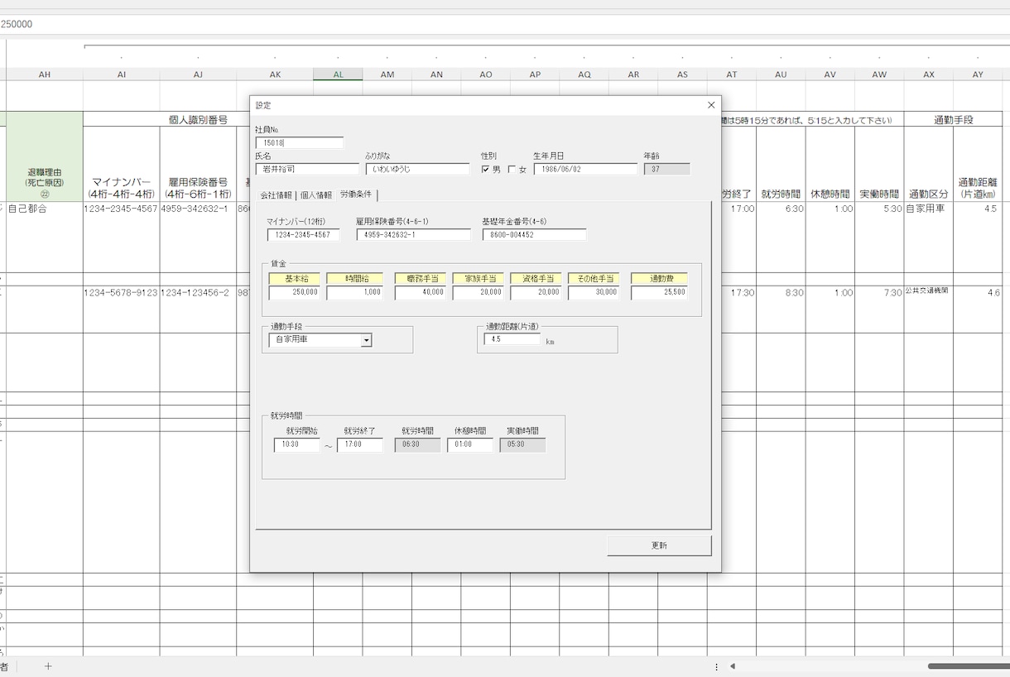
Task: Select column header AX
Action: pos(929,74)
